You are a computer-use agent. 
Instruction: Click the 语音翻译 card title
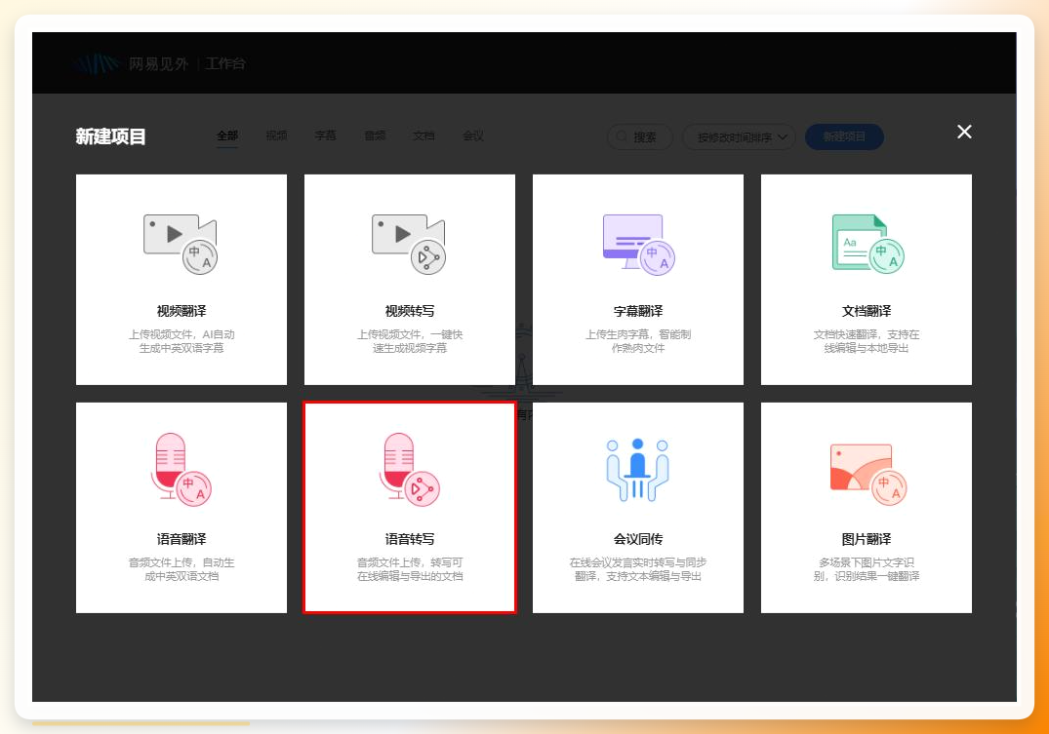[x=182, y=539]
